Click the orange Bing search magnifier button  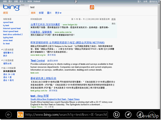(92, 7)
